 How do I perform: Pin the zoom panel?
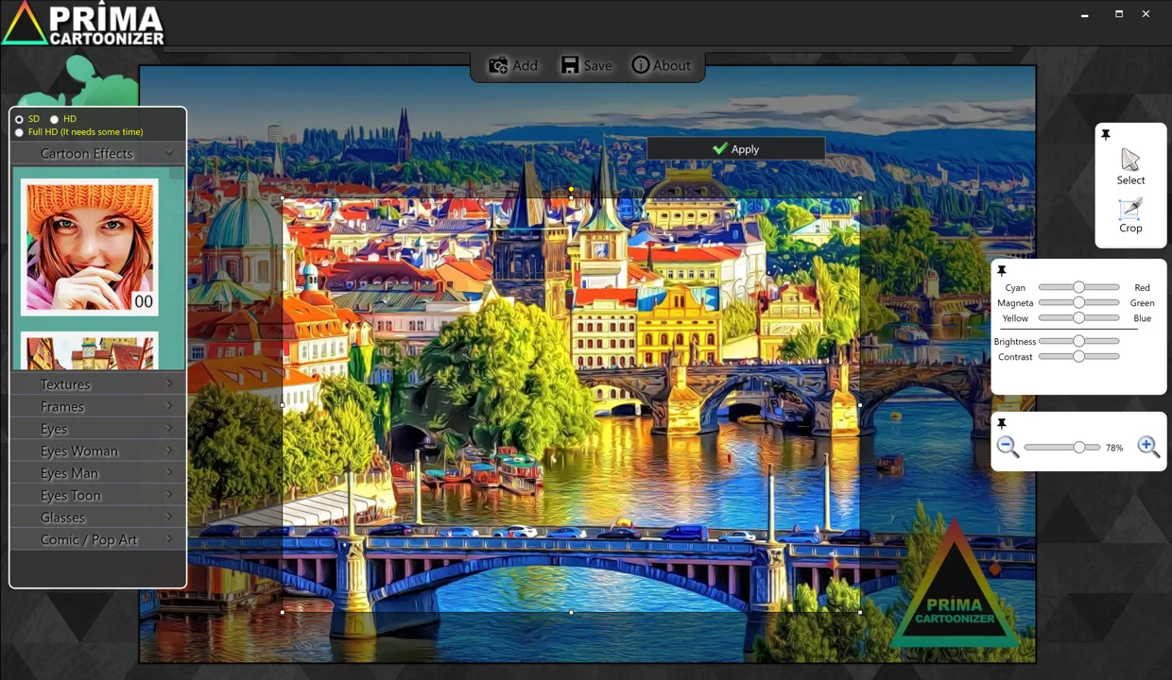point(1002,424)
